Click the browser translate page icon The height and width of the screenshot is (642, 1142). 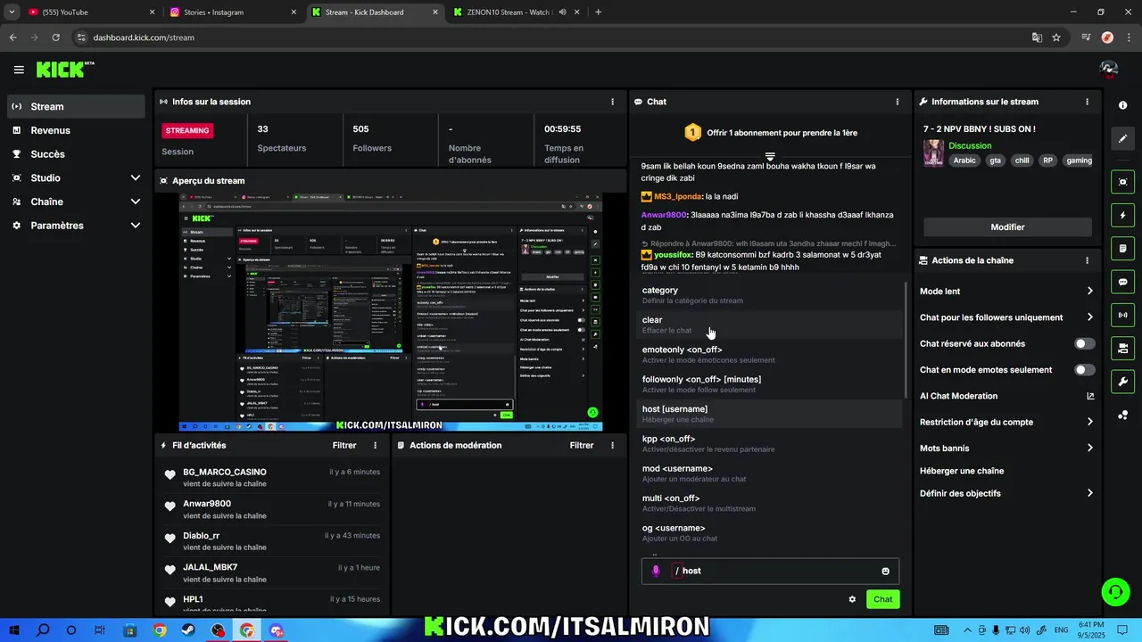[x=1037, y=37]
